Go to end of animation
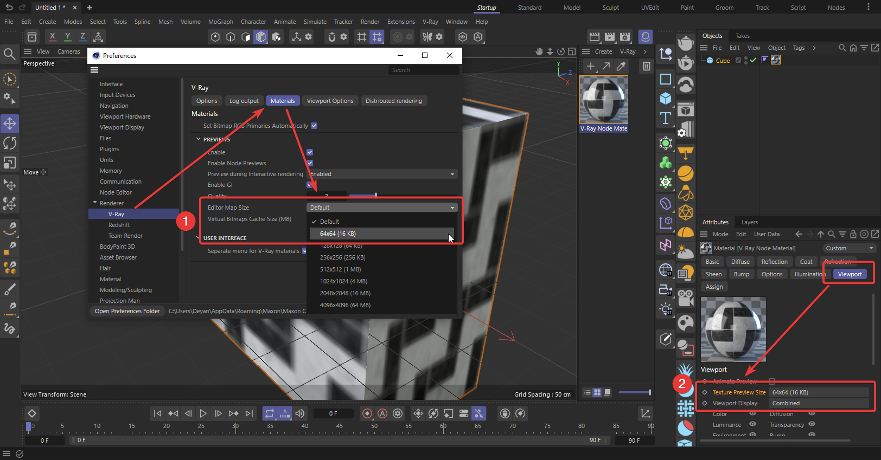Image resolution: width=881 pixels, height=460 pixels. pyautogui.click(x=249, y=413)
